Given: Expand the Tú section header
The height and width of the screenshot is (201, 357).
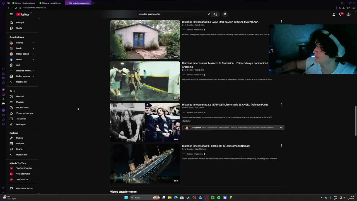Looking at the screenshot, I should [x=12, y=91].
